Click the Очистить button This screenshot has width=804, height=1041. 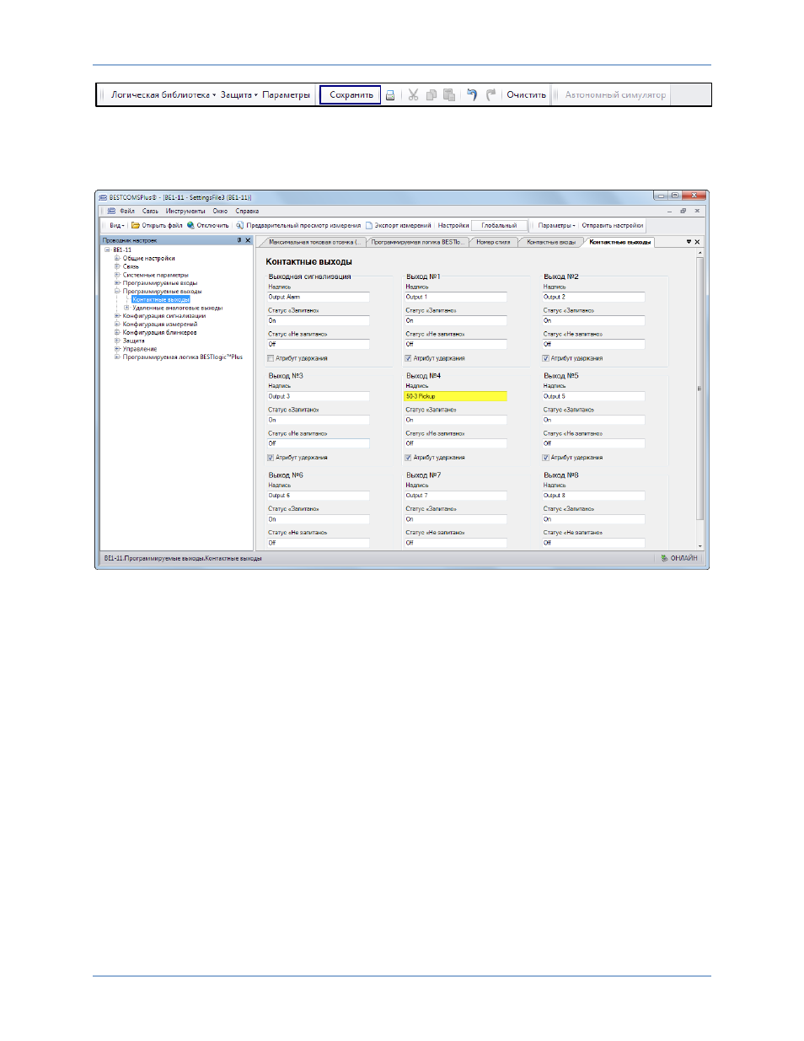click(x=526, y=95)
